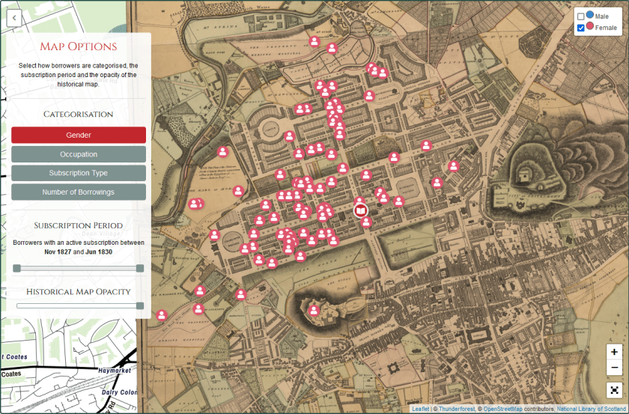Image resolution: width=629 pixels, height=414 pixels.
Task: Zoom in on the map
Action: [614, 352]
